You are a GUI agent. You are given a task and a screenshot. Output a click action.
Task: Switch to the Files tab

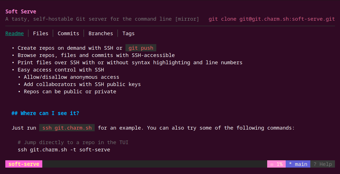[x=41, y=34]
